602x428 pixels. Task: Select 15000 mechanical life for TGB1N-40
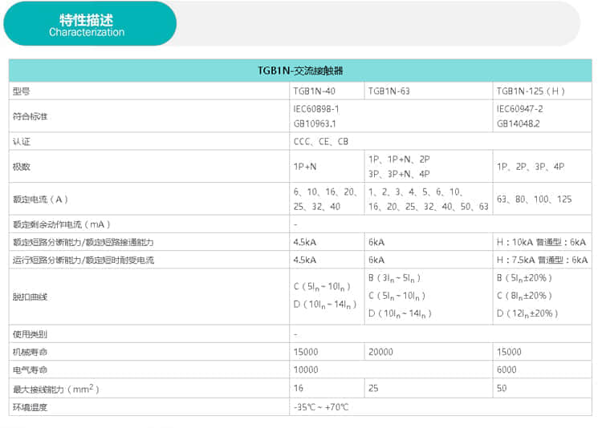coord(306,352)
